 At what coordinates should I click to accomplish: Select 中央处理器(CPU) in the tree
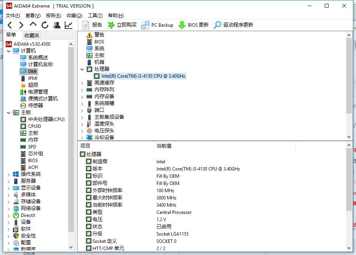tap(43, 120)
